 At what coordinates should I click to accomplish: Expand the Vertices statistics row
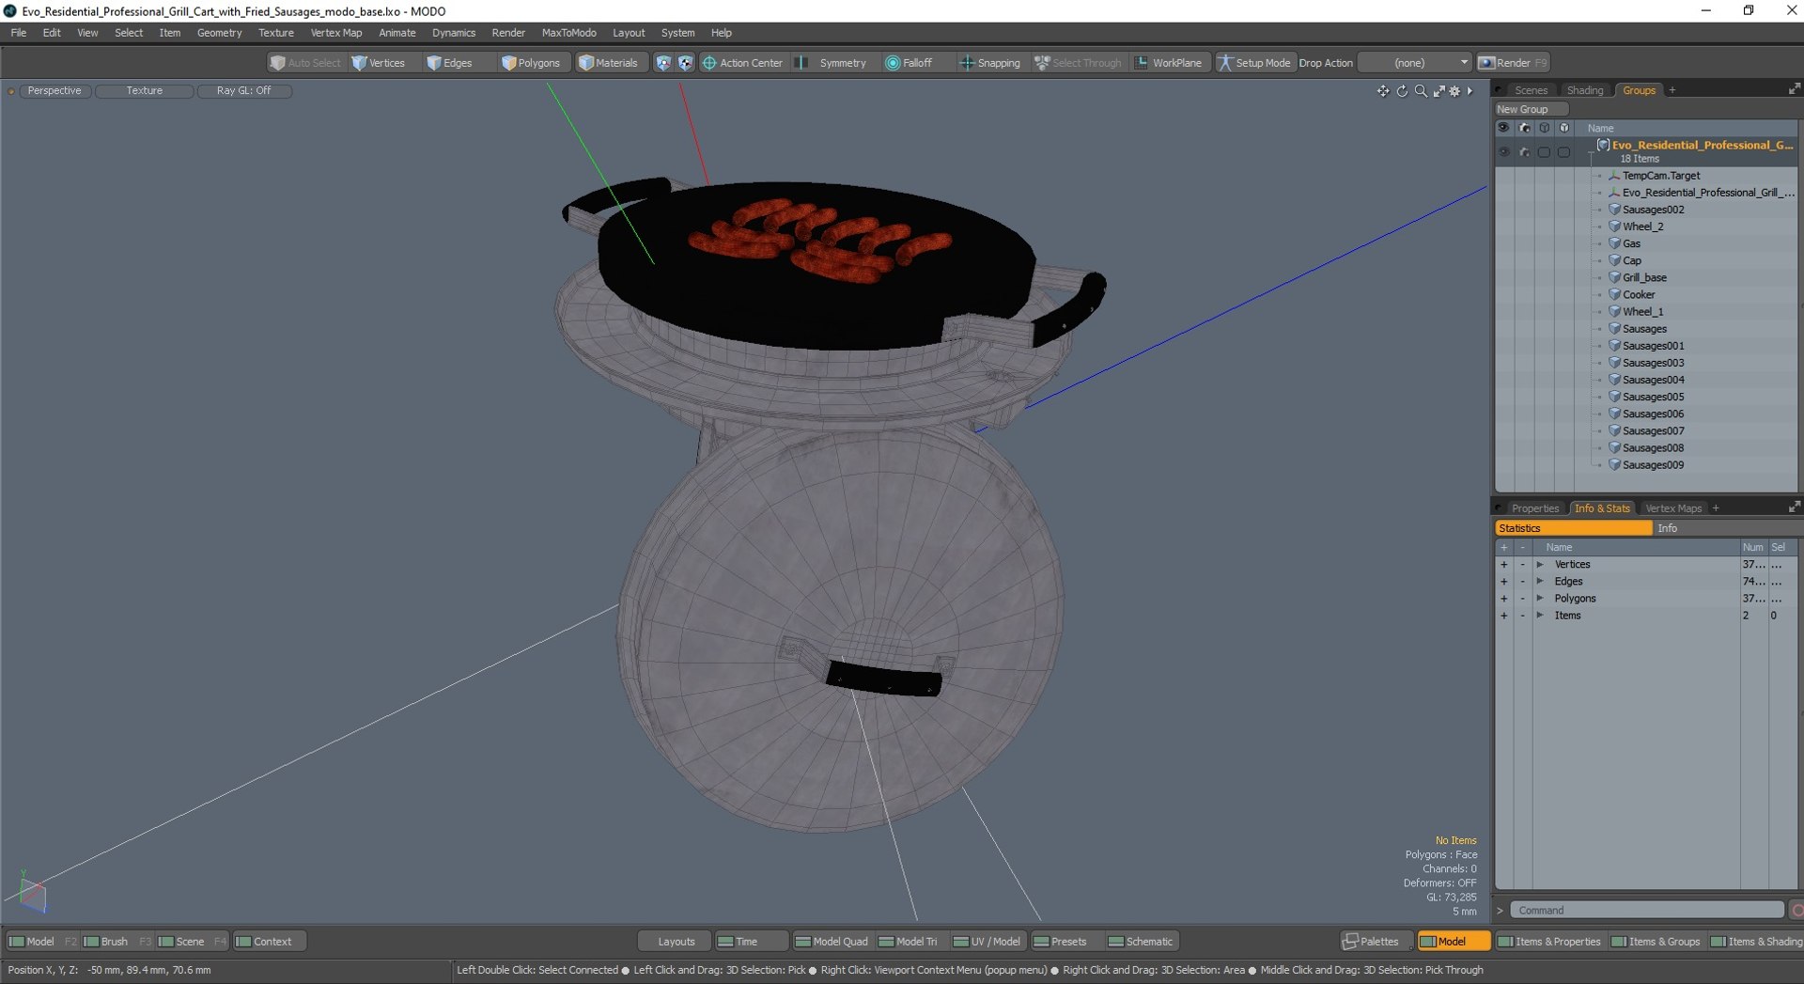point(1540,565)
